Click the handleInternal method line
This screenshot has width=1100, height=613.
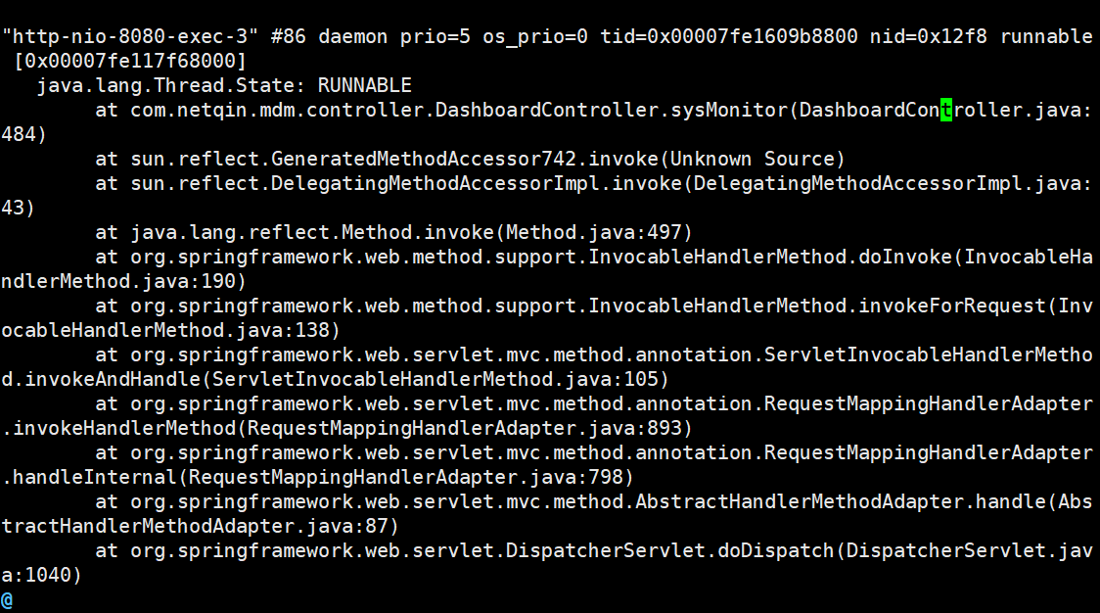[x=547, y=465]
